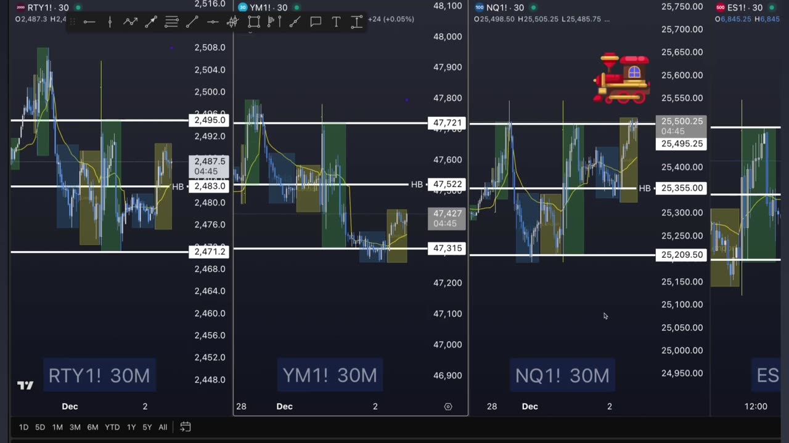Screen dimensions: 789x443
Task: Click NQ1! green status dot
Action: tap(533, 7)
